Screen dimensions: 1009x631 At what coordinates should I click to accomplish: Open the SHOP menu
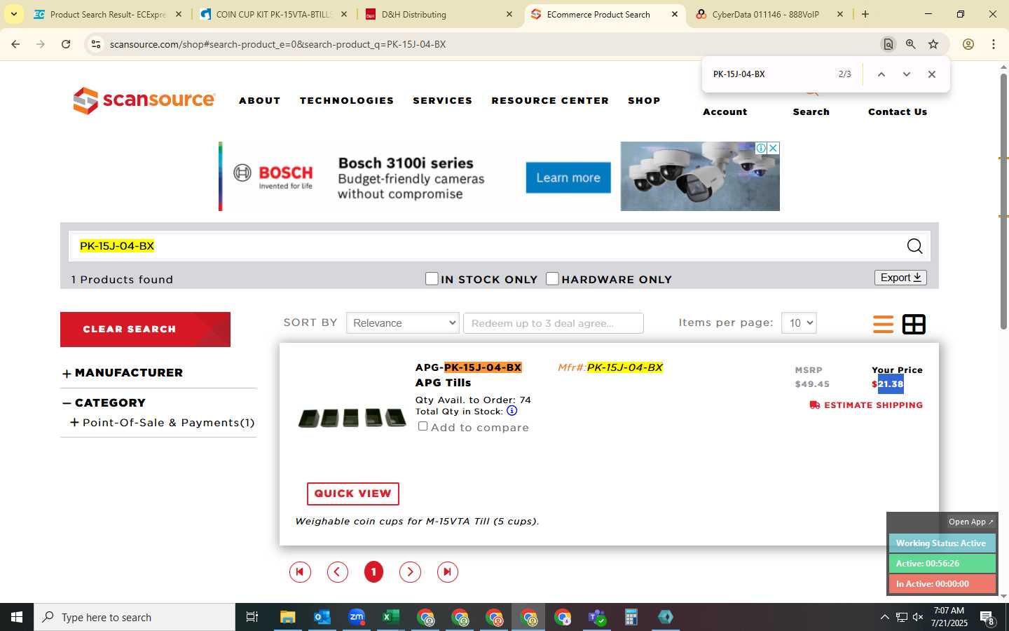point(644,101)
